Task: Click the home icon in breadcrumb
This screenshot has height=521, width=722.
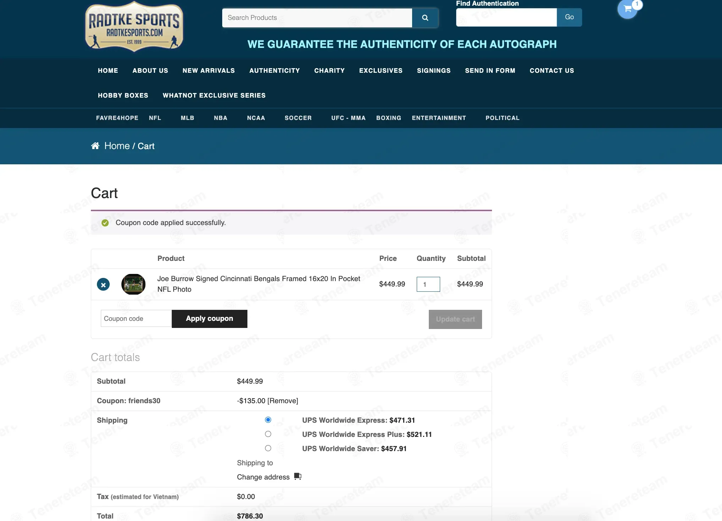Action: click(95, 146)
